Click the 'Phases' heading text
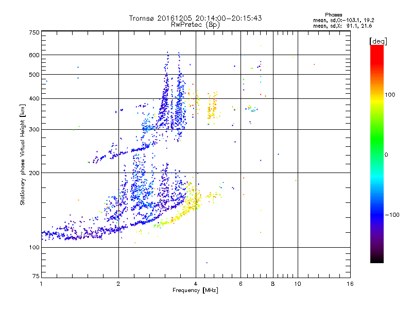Image resolution: width=412 pixels, height=309 pixels. coord(333,15)
